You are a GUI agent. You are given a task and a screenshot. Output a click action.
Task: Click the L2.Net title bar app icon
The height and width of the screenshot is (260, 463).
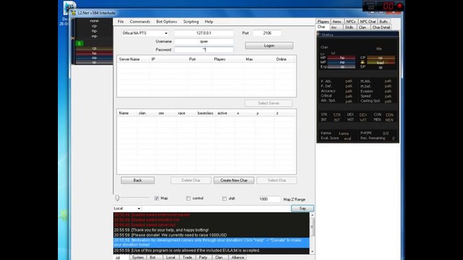tap(73, 13)
